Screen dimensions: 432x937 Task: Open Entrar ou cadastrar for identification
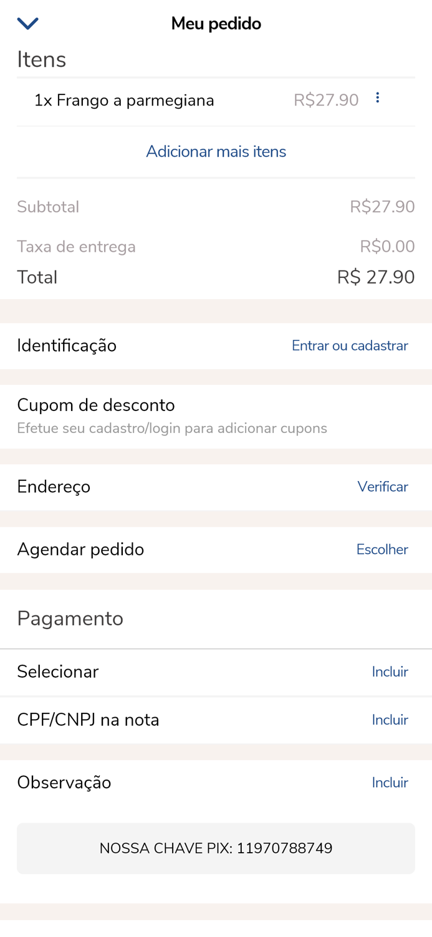350,345
